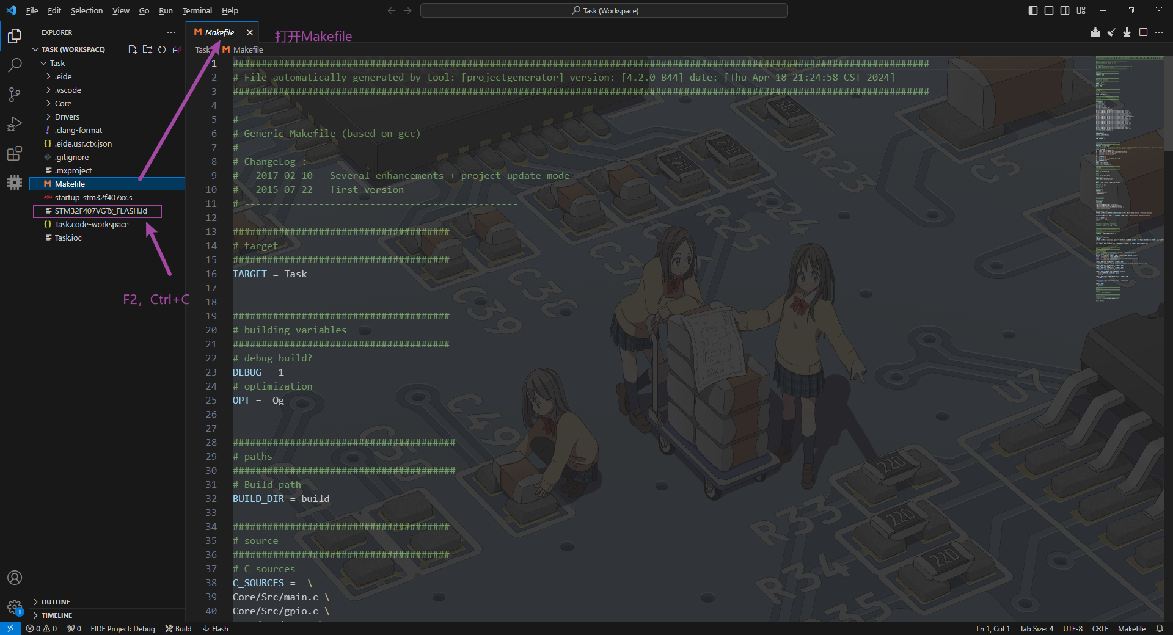Expand the Drivers folder
The image size is (1173, 635).
click(x=66, y=117)
